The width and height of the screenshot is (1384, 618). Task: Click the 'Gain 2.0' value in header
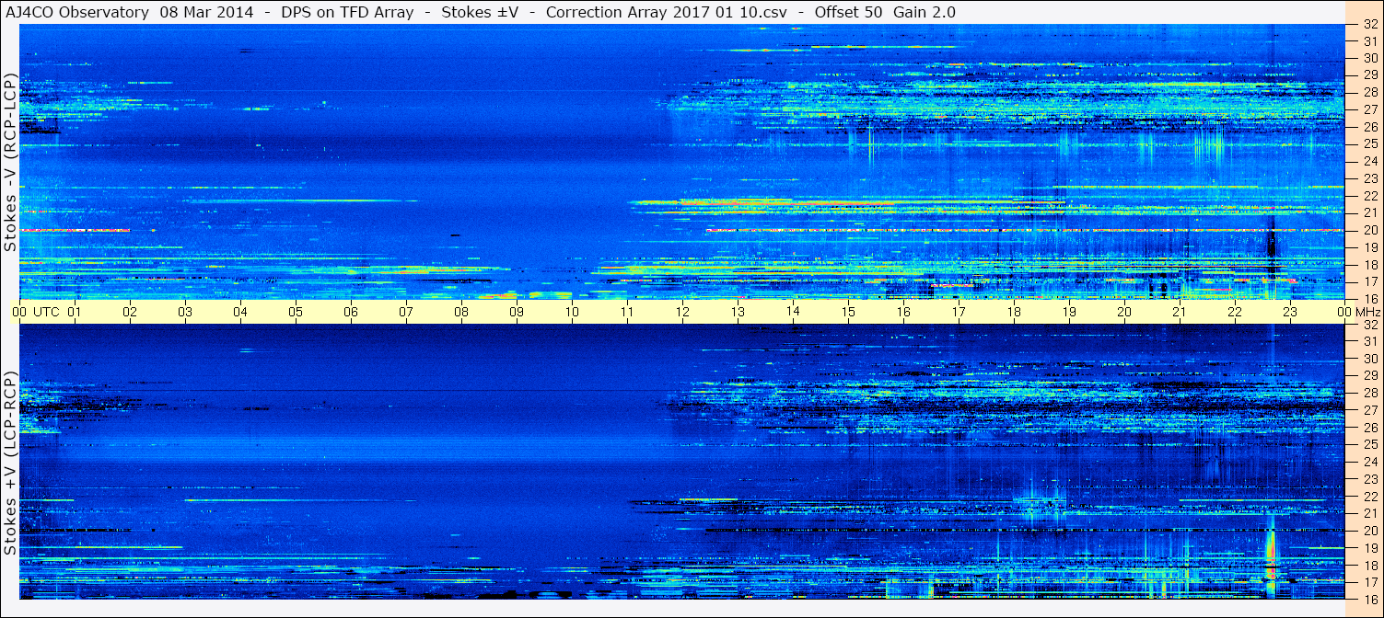click(x=925, y=13)
